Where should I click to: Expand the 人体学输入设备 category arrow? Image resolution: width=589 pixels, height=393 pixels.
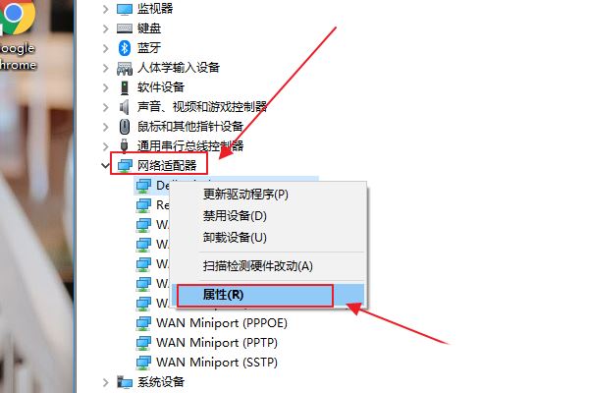(x=106, y=68)
